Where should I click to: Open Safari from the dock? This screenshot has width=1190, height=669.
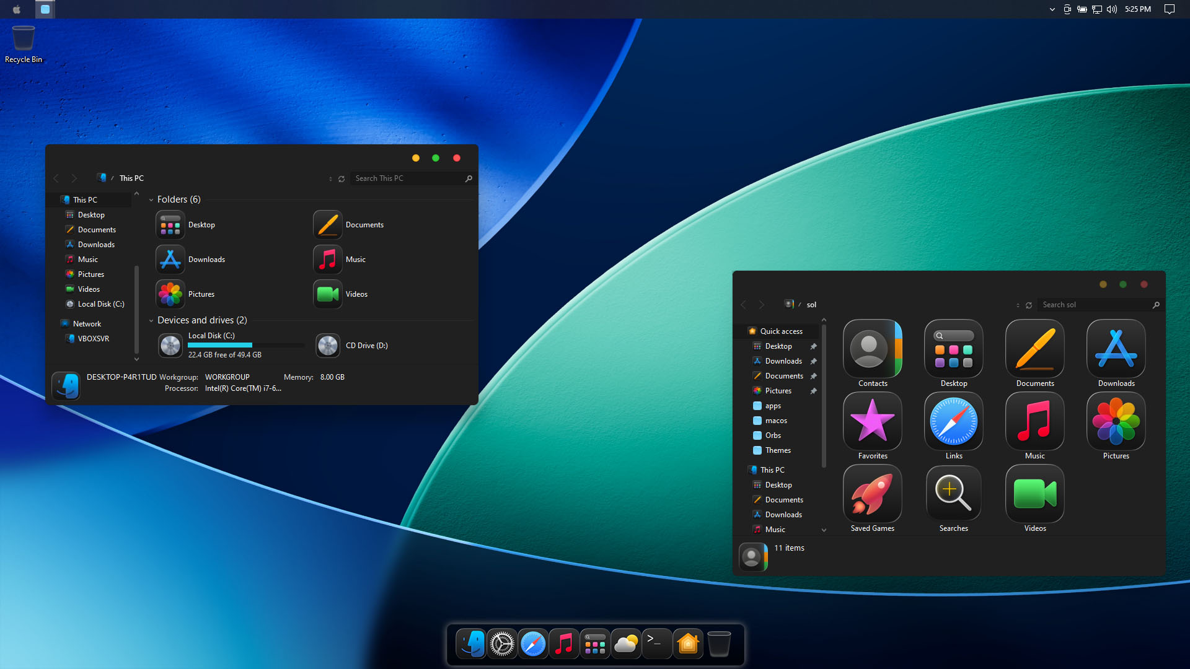click(x=533, y=644)
